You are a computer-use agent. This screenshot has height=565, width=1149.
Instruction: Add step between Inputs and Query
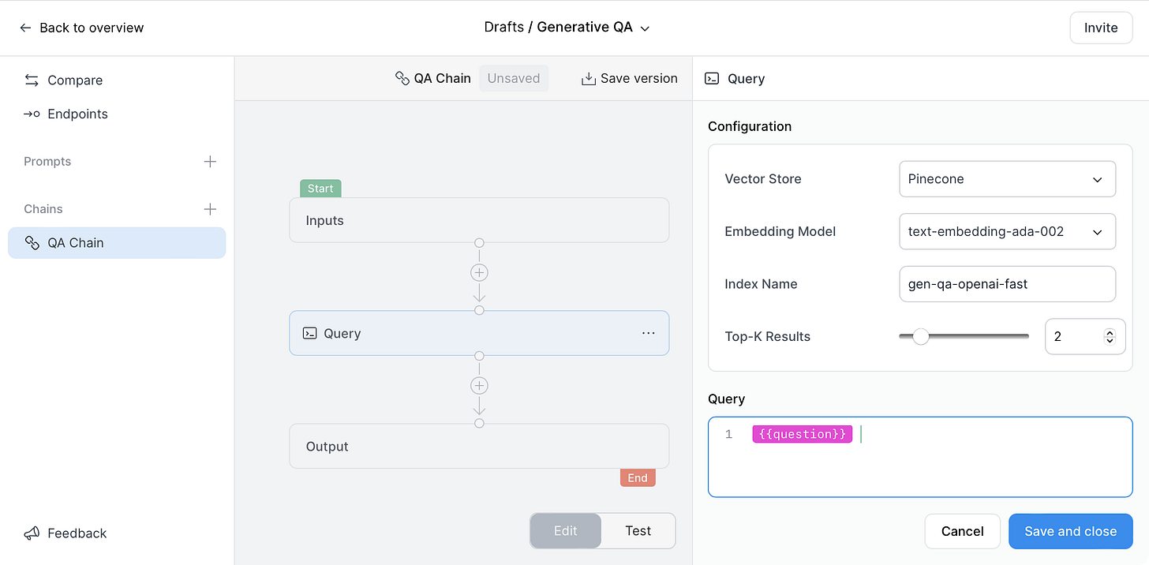point(479,273)
